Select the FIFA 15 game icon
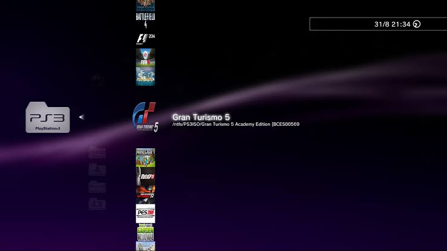Viewport: 447px width, 251px height. 145,57
